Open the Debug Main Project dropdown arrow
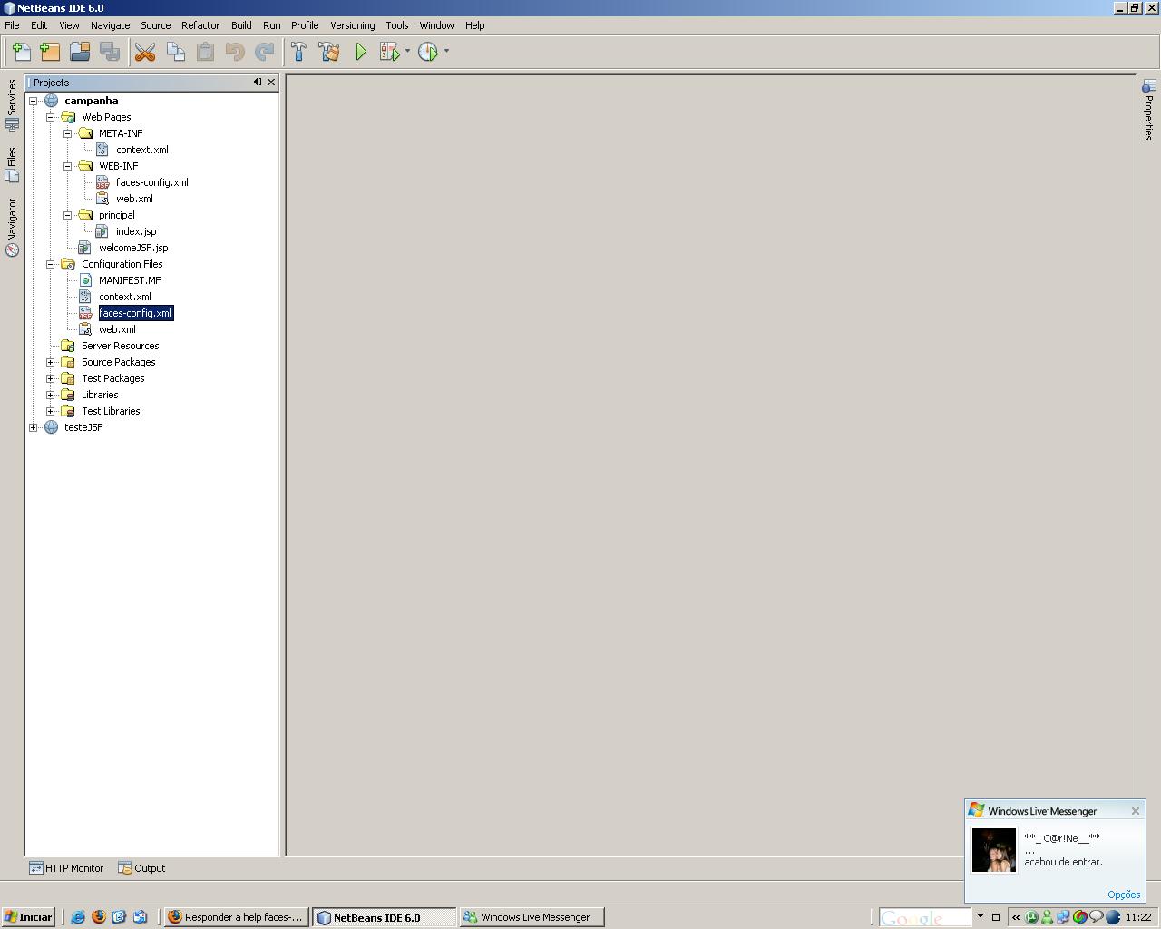 pos(407,52)
